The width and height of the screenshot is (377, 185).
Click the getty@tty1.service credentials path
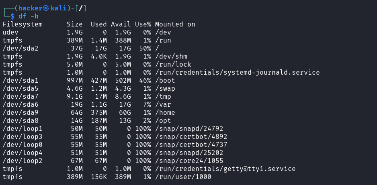[x=225, y=169]
